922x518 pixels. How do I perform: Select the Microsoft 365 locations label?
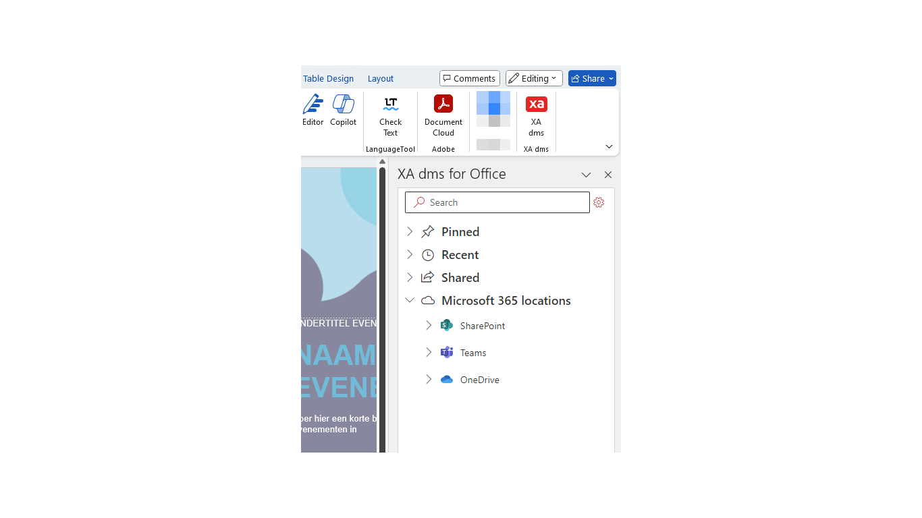[x=506, y=301]
